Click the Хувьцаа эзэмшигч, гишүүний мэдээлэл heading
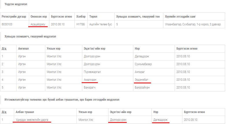 point(30,36)
